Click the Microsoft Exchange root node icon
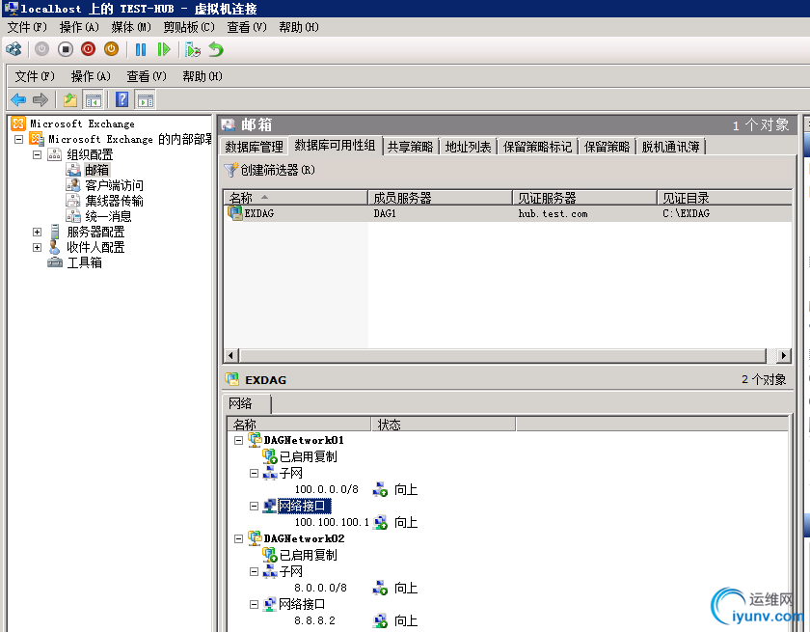 pyautogui.click(x=18, y=123)
